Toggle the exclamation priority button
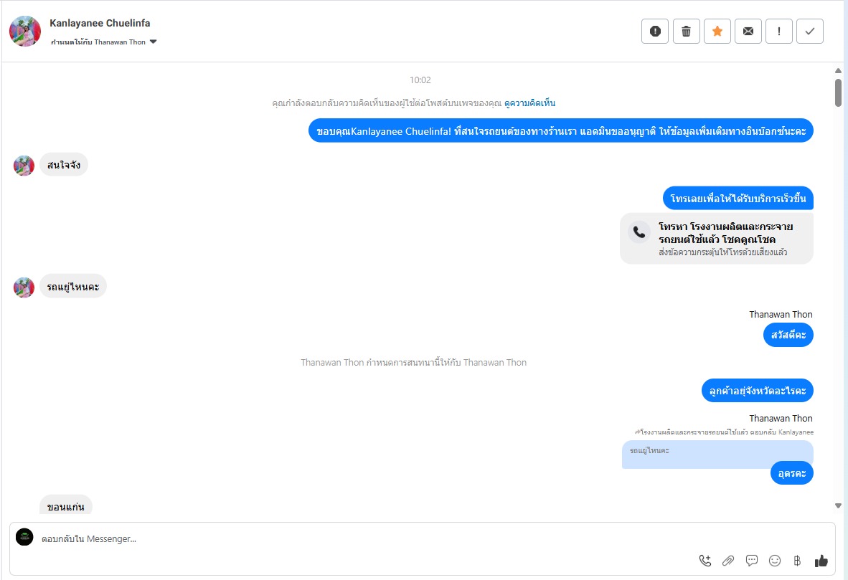 pyautogui.click(x=778, y=31)
